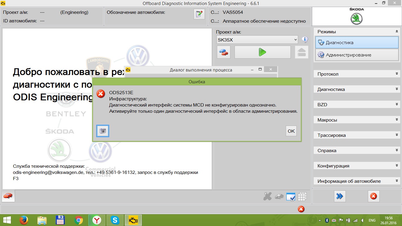The height and width of the screenshot is (226, 402).
Task: Click the odis-engineering@volkswagen.de support email text
Action: pyautogui.click(x=48, y=172)
